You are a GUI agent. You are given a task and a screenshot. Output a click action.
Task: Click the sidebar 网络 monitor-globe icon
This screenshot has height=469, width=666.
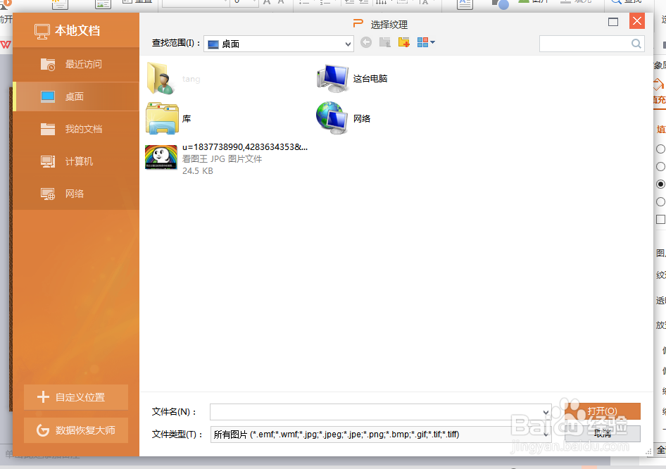point(48,194)
